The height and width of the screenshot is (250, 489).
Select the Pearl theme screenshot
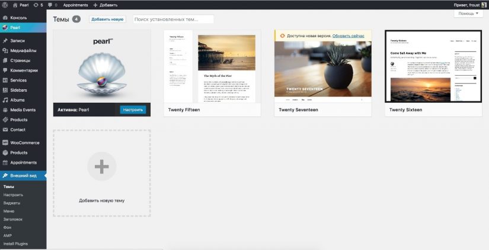point(102,67)
